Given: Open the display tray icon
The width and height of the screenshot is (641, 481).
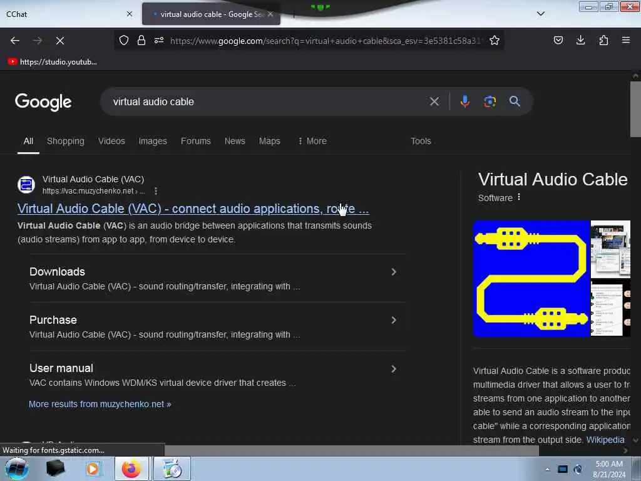Looking at the screenshot, I should [563, 469].
